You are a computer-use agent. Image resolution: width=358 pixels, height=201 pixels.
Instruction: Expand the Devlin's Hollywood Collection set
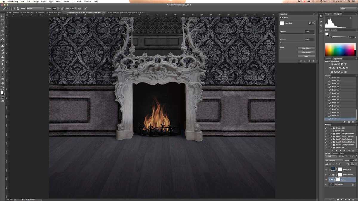pyautogui.click(x=331, y=142)
